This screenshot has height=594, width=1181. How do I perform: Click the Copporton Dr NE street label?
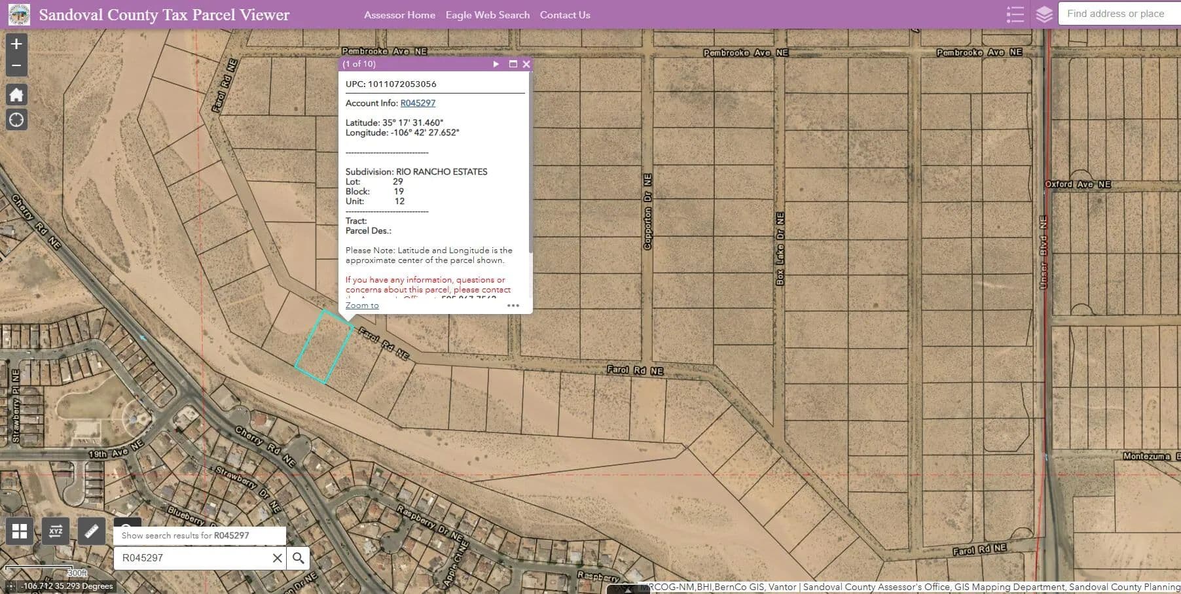[x=647, y=211]
